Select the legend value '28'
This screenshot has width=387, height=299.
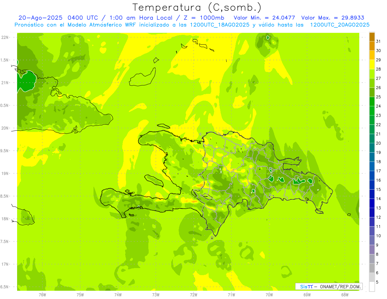point(379,69)
